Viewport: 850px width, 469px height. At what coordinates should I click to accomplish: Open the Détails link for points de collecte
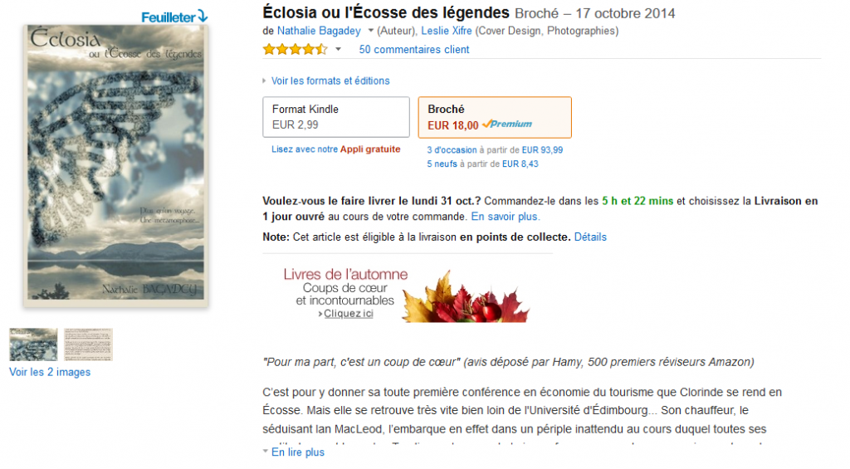[x=590, y=237]
